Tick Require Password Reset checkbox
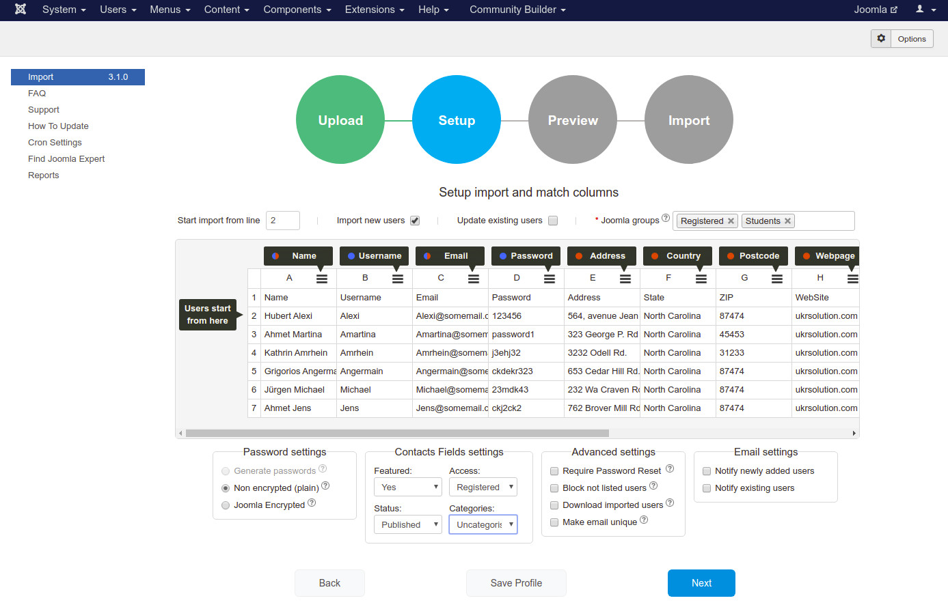The image size is (948, 607). [x=554, y=471]
